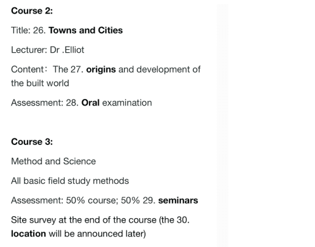Click the text Content: The 27.
This screenshot has width=315, height=247.
(x=47, y=69)
